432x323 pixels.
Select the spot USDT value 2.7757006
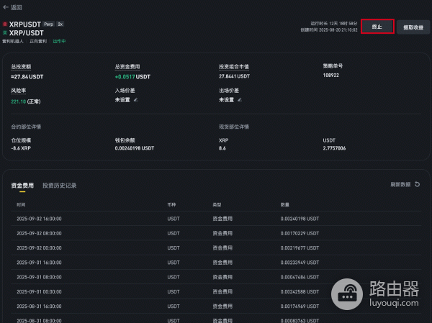334,148
